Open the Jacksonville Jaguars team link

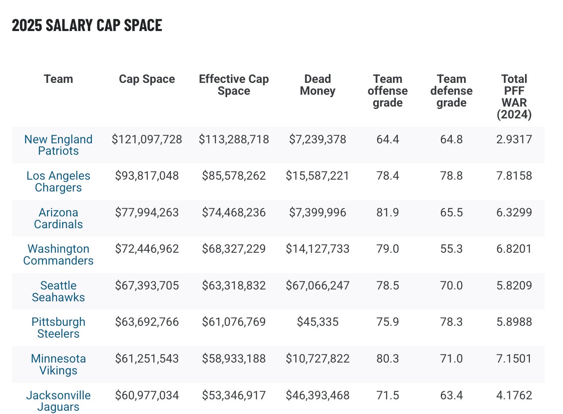(x=58, y=401)
